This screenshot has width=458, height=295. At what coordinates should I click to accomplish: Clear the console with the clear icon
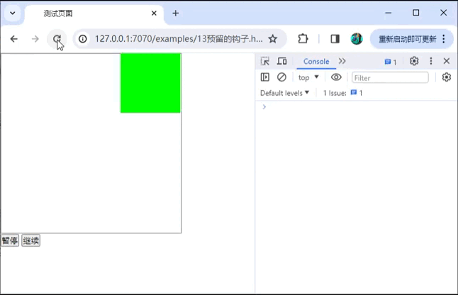click(x=281, y=77)
